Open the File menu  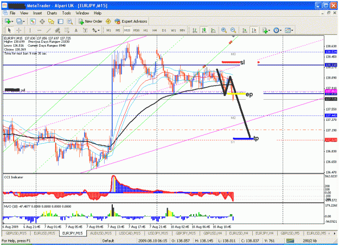[x=12, y=13]
